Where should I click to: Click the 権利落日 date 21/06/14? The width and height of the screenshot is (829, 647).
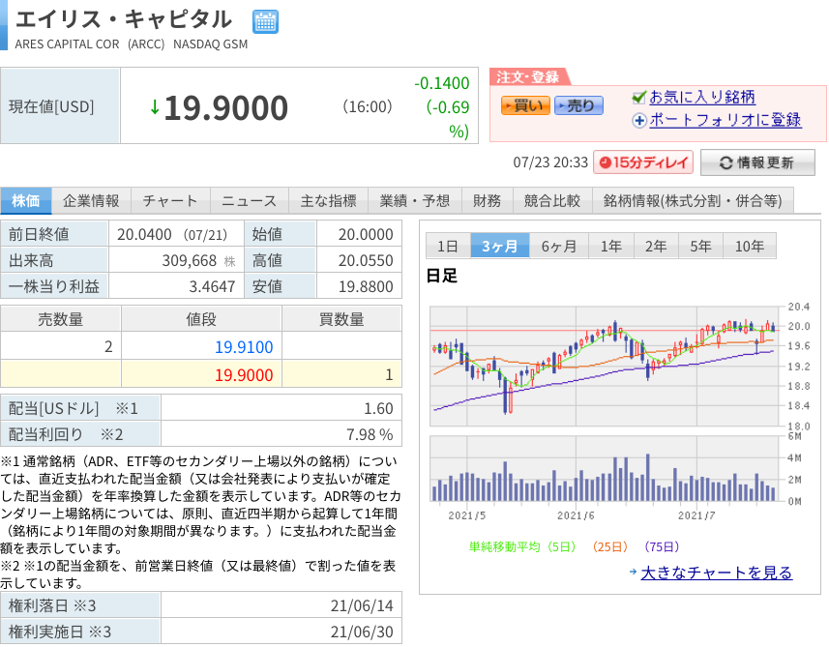coord(362,605)
